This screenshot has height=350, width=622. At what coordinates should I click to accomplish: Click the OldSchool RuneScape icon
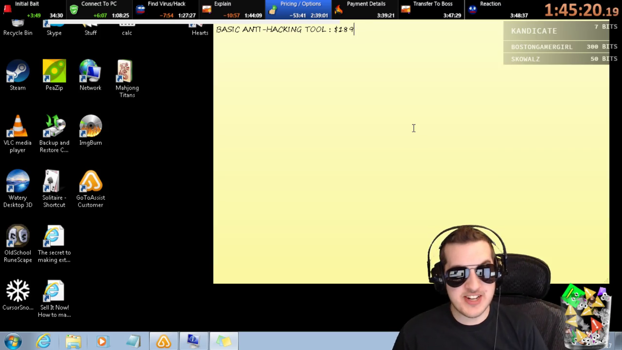tap(17, 244)
